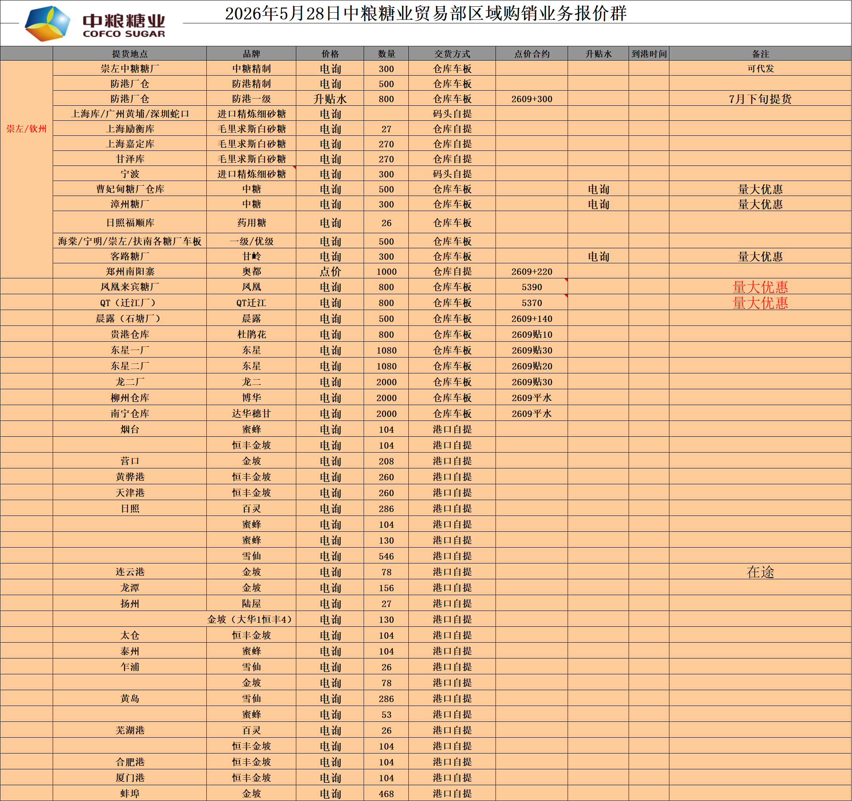Select the 一级/优级 brand cell
Screen dimensions: 852x801
click(x=251, y=241)
